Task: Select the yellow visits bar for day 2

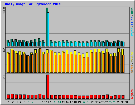Action: click(11, 61)
